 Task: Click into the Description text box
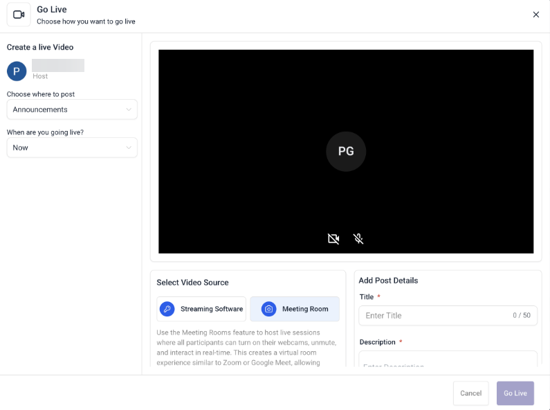pyautogui.click(x=448, y=362)
